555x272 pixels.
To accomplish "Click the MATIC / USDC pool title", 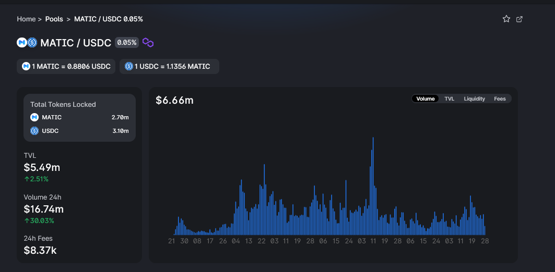I will tap(76, 43).
